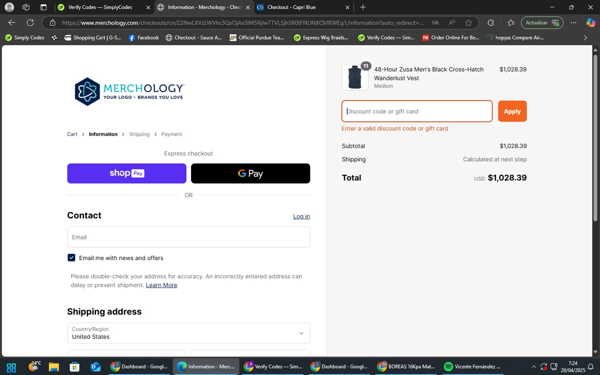
Task: Open the Learn More address link
Action: [162, 285]
